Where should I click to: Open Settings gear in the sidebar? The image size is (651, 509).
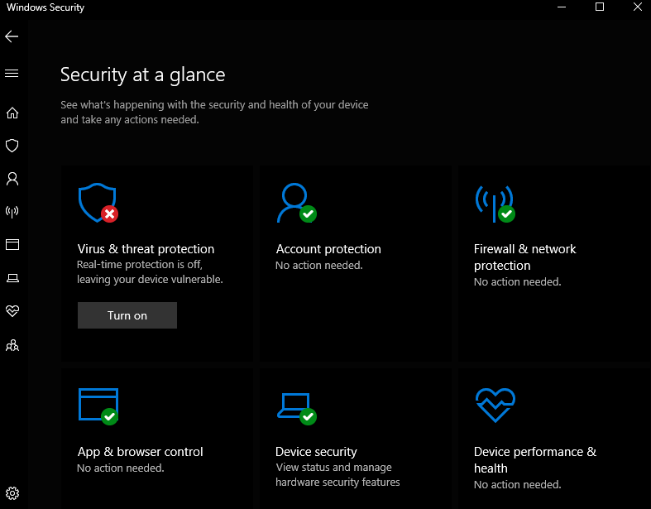coord(12,493)
